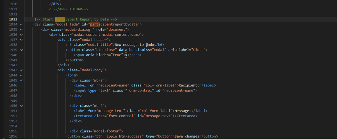
Task: Click line number 1938 in gutter
Action: [x=13, y=45]
